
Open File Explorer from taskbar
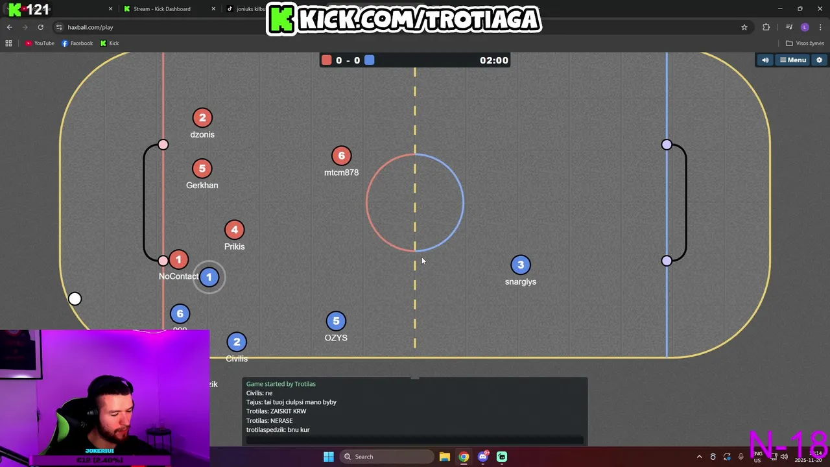point(445,457)
